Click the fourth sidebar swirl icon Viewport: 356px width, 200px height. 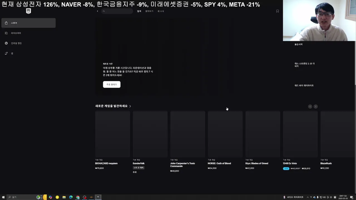click(6, 53)
